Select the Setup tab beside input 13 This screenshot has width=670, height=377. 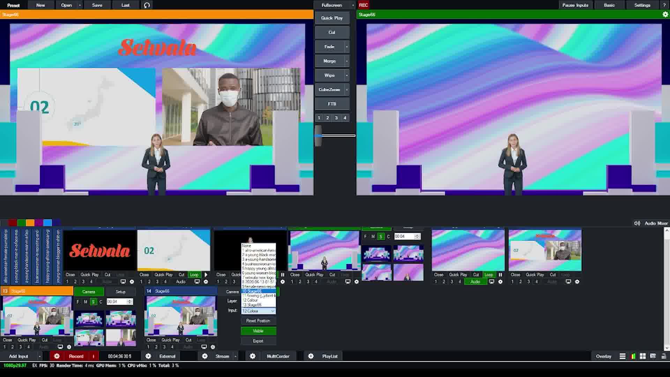click(x=120, y=291)
